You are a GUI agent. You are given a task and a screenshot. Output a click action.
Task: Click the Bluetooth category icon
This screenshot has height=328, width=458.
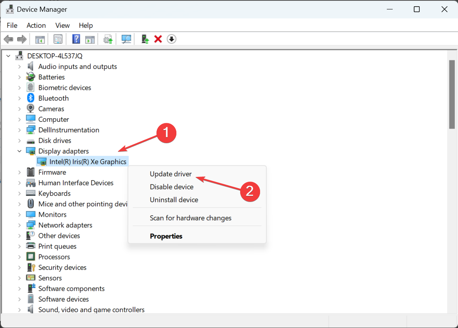click(x=31, y=98)
